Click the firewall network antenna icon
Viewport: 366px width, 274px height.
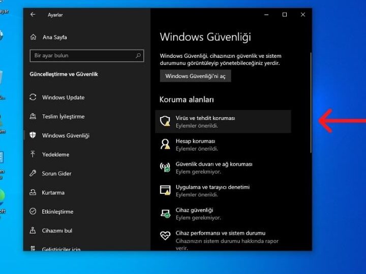[x=165, y=167]
